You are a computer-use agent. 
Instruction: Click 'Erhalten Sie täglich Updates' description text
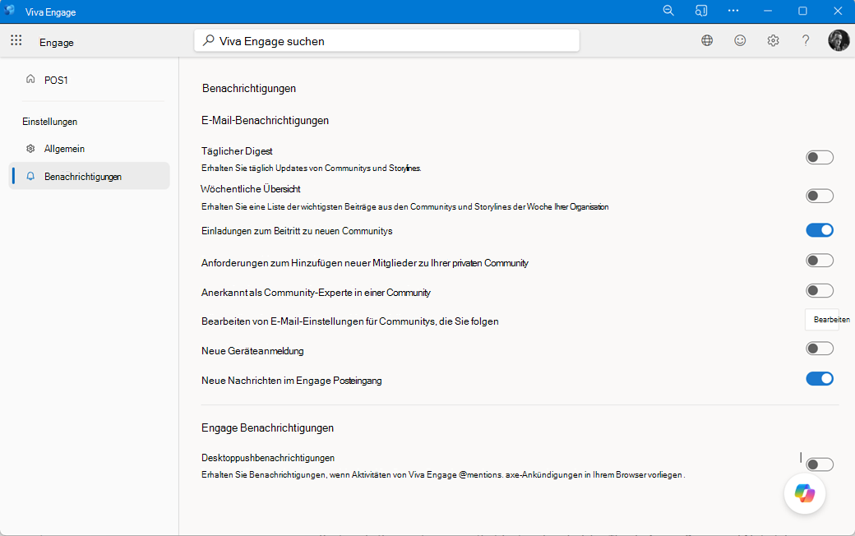coord(312,168)
